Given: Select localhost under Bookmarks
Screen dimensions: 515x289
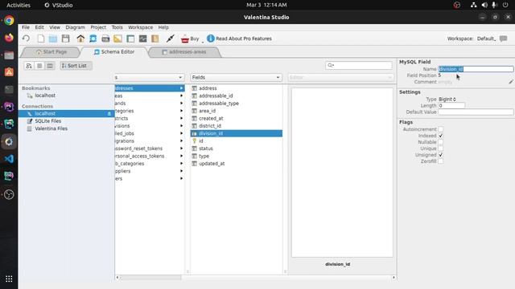Looking at the screenshot, I should tap(45, 96).
